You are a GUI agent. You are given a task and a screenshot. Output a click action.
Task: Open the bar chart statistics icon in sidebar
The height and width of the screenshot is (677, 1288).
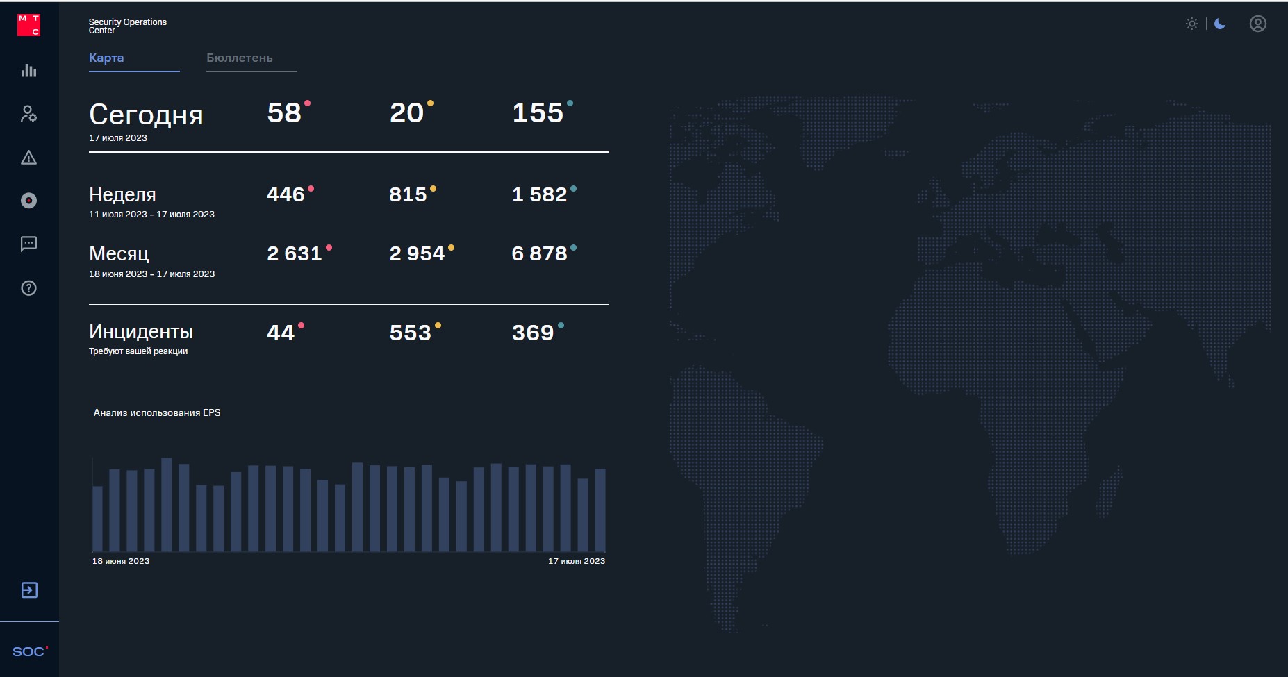(28, 70)
